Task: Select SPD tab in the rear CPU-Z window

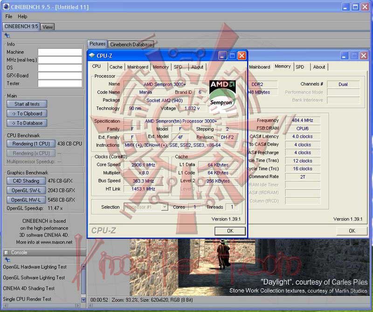Action: pyautogui.click(x=300, y=67)
